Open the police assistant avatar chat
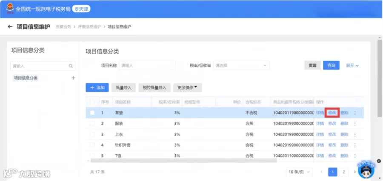The height and width of the screenshot is (181, 383). pos(366,170)
